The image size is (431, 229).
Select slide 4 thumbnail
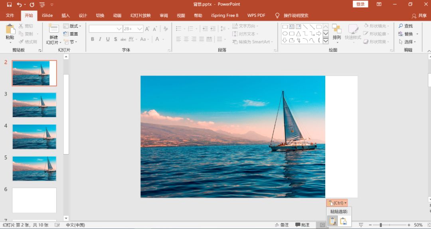(34, 137)
